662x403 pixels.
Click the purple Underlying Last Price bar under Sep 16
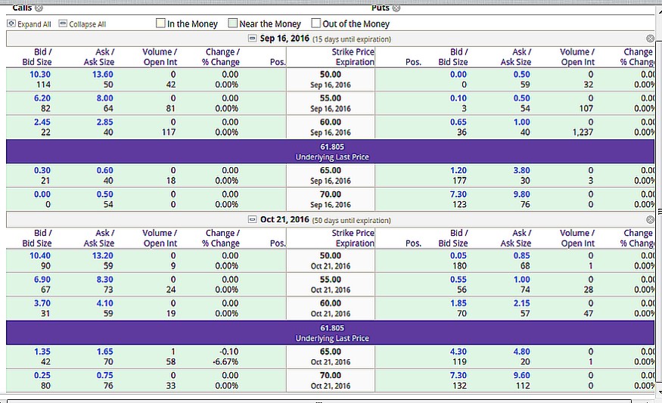tap(331, 150)
